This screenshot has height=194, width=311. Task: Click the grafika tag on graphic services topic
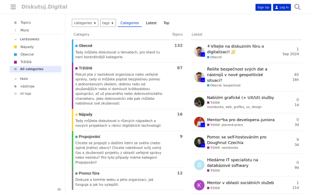pyautogui.click(x=239, y=107)
